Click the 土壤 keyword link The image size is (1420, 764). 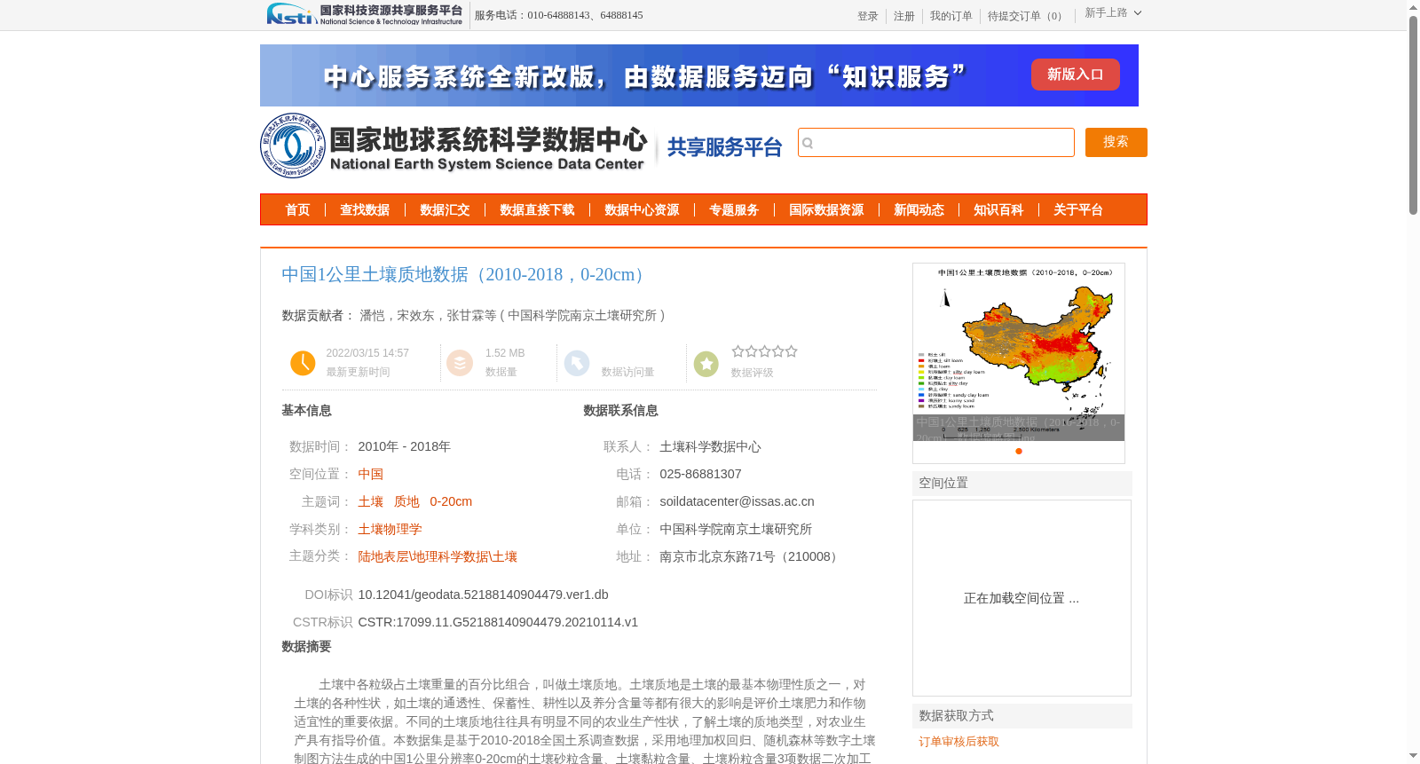tap(370, 501)
